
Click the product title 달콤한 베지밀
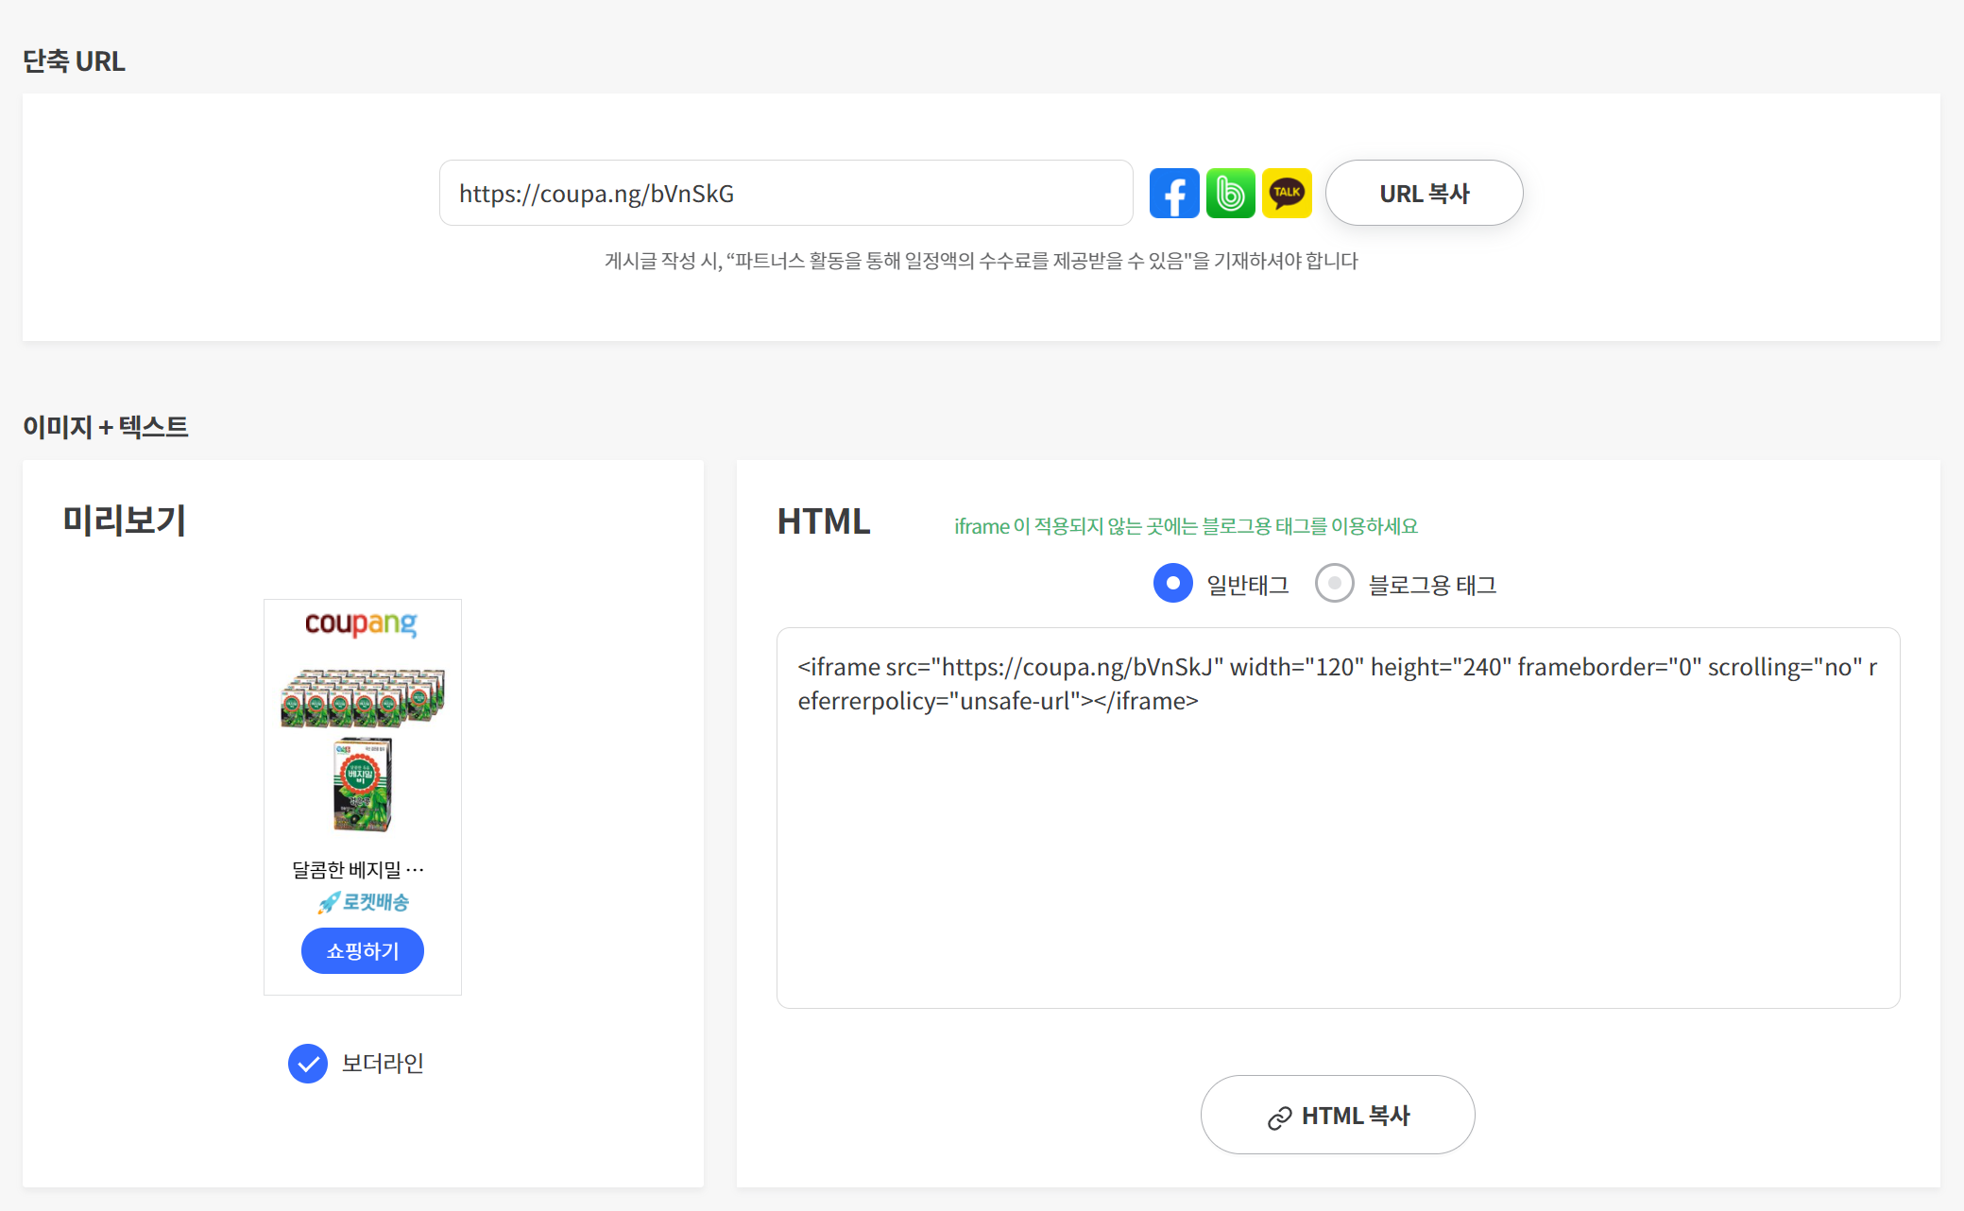click(x=358, y=869)
